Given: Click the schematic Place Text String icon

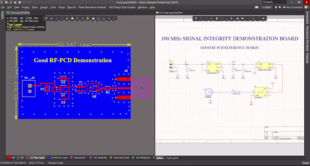Looking at the screenshot, I should [x=253, y=19].
